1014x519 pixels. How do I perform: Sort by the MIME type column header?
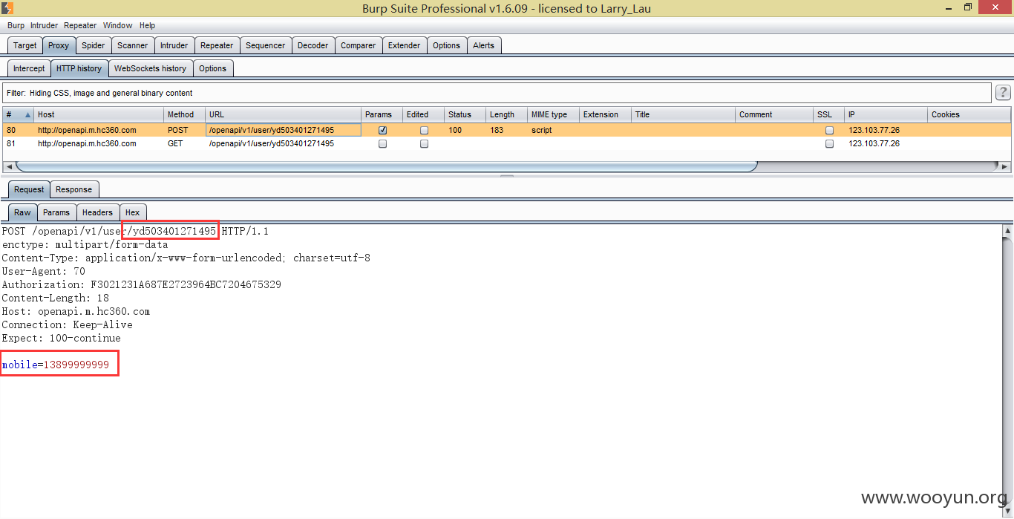[x=554, y=114]
